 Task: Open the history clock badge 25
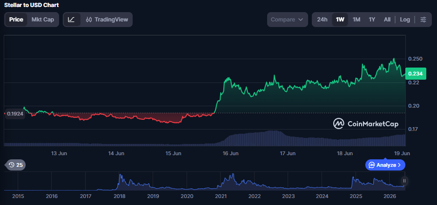pos(16,165)
